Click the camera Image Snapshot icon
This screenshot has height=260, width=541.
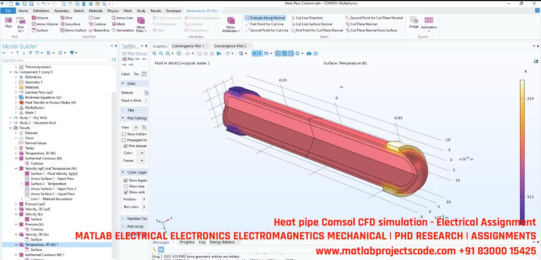tap(309, 53)
